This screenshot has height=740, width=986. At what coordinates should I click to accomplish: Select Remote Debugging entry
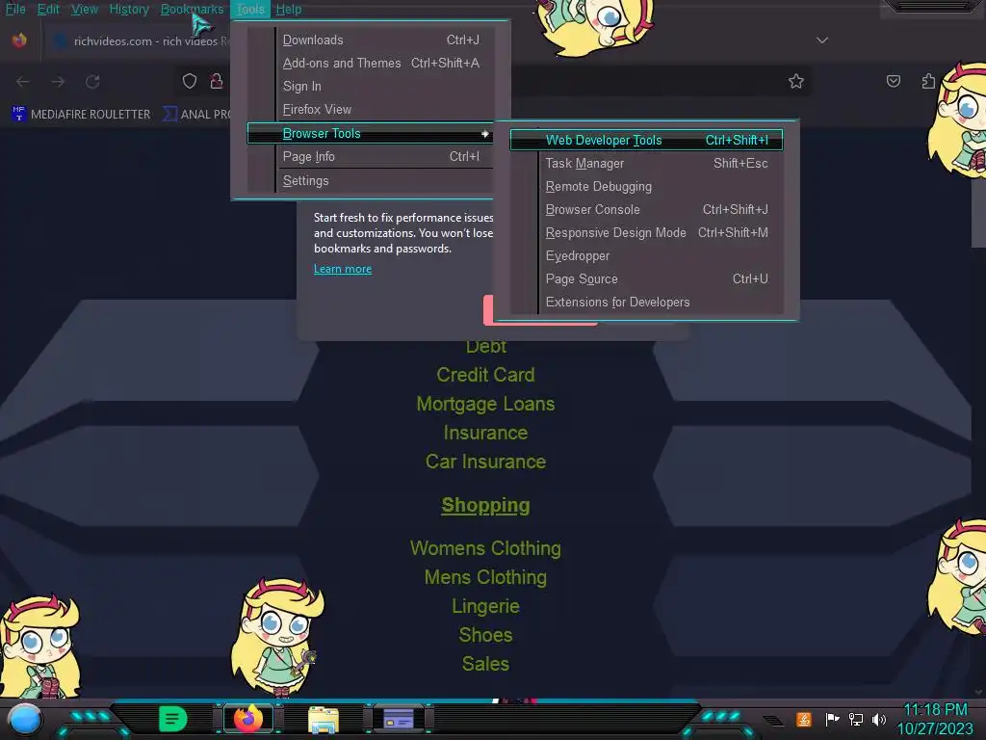(646, 186)
